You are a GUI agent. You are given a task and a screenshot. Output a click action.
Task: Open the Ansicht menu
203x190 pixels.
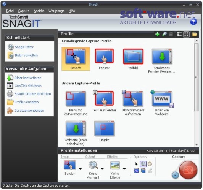pyautogui.click(x=39, y=11)
